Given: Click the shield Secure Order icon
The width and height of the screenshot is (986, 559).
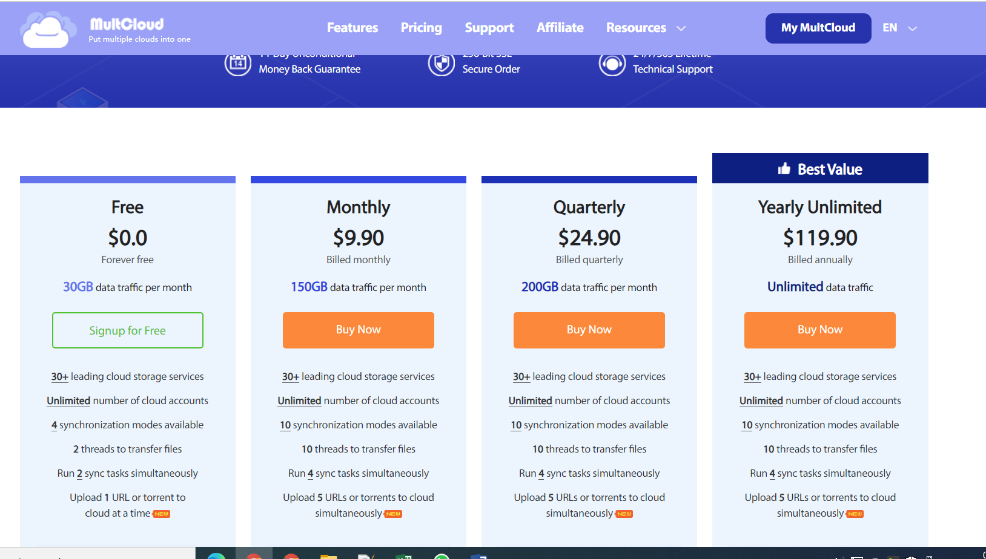Looking at the screenshot, I should (442, 63).
